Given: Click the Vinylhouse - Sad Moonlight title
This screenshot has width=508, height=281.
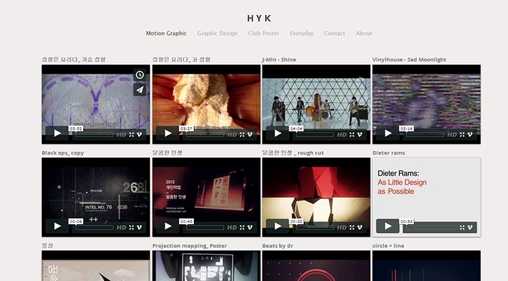Looking at the screenshot, I should (x=409, y=59).
